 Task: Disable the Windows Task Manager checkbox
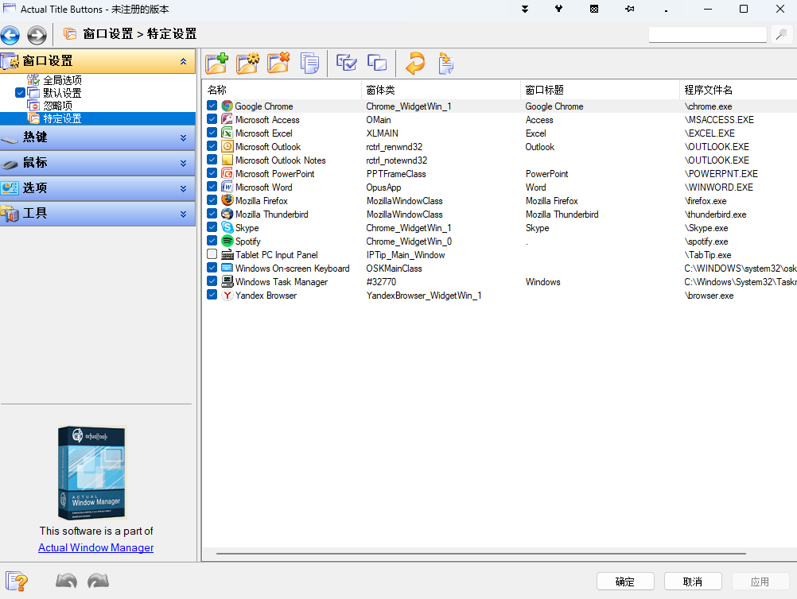[212, 281]
